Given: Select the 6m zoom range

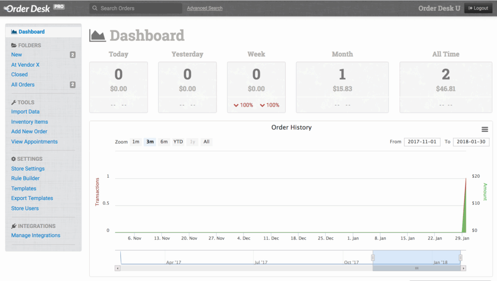Looking at the screenshot, I should [164, 142].
